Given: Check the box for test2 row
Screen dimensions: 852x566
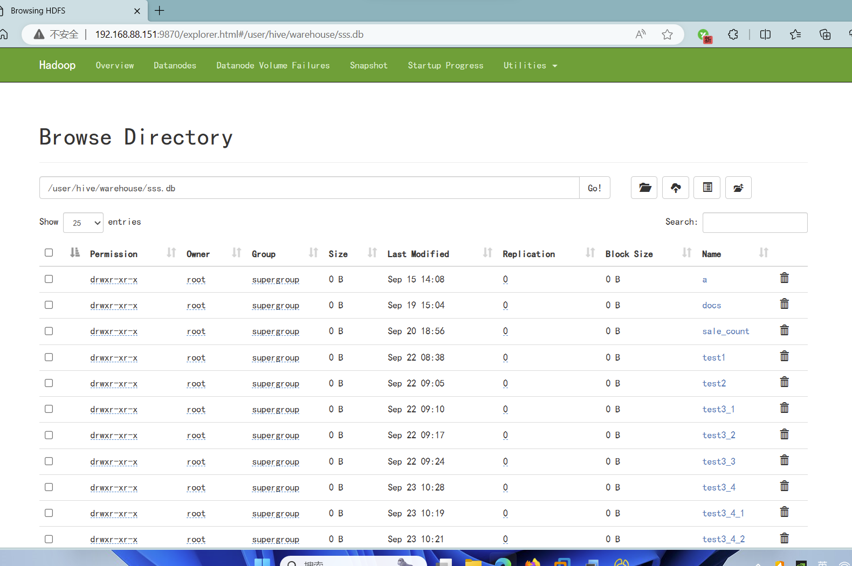Looking at the screenshot, I should pyautogui.click(x=49, y=383).
